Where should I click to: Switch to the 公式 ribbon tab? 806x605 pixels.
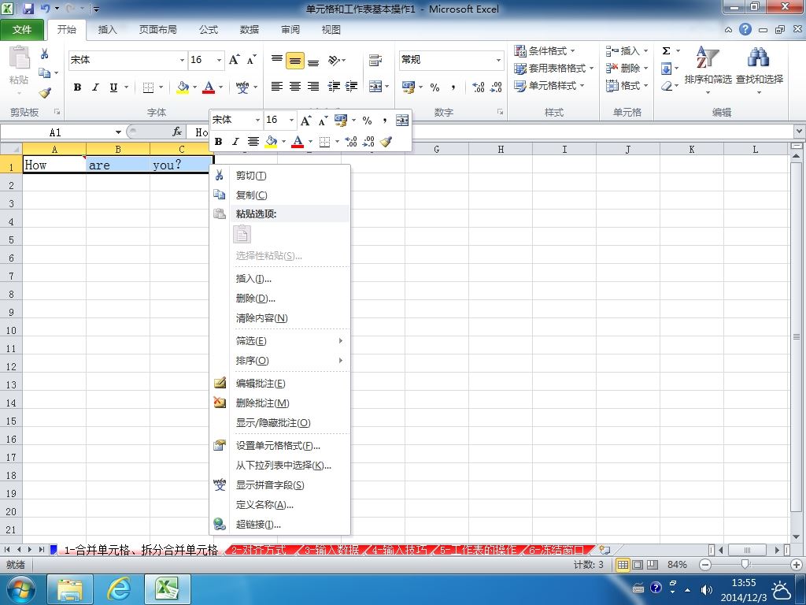[x=208, y=30]
